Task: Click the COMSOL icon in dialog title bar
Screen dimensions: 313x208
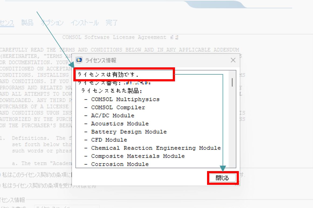Action: coord(79,60)
